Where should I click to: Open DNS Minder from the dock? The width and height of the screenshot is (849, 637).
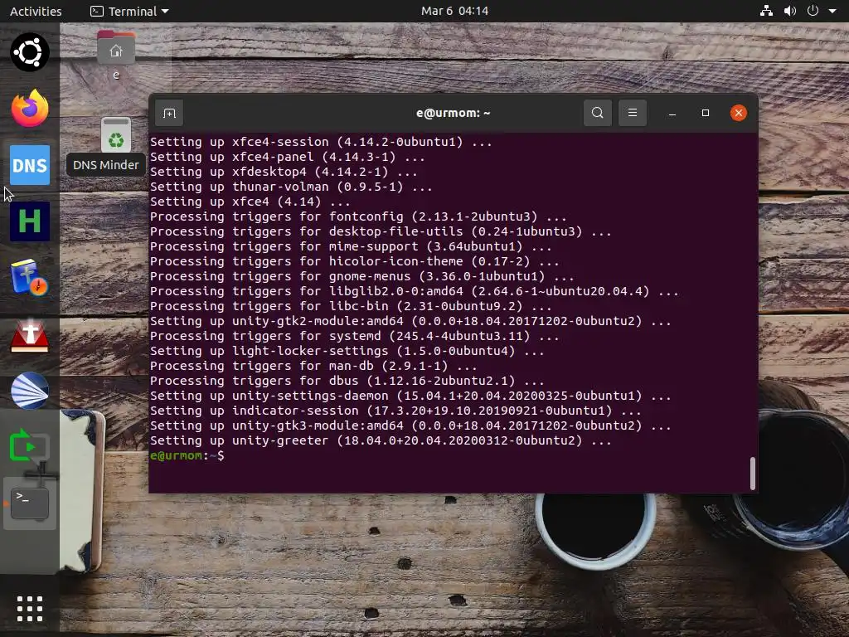tap(29, 165)
